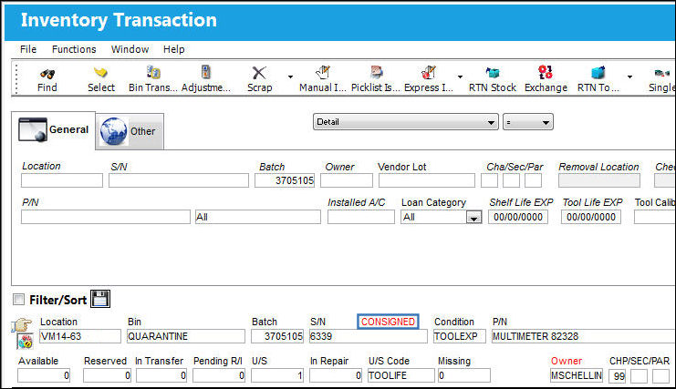676x389 pixels.
Task: Switch to the Other tab
Action: (130, 132)
